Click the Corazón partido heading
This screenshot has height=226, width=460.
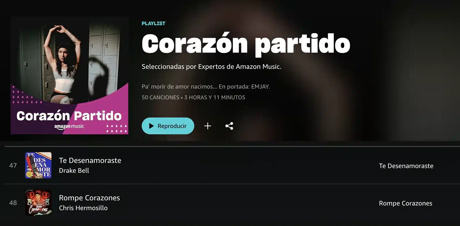(x=246, y=44)
